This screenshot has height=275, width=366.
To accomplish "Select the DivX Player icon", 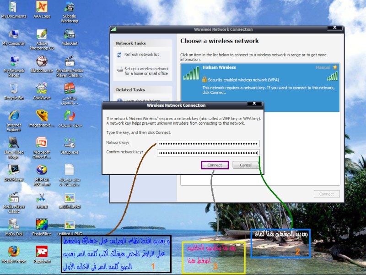I will tap(14, 170).
